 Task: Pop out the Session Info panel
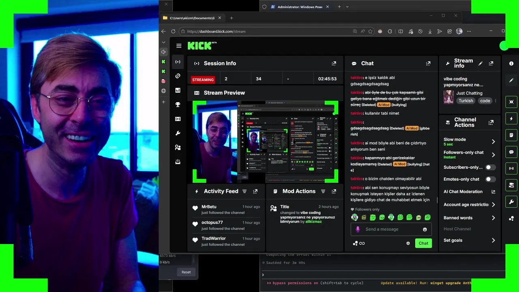tap(334, 63)
